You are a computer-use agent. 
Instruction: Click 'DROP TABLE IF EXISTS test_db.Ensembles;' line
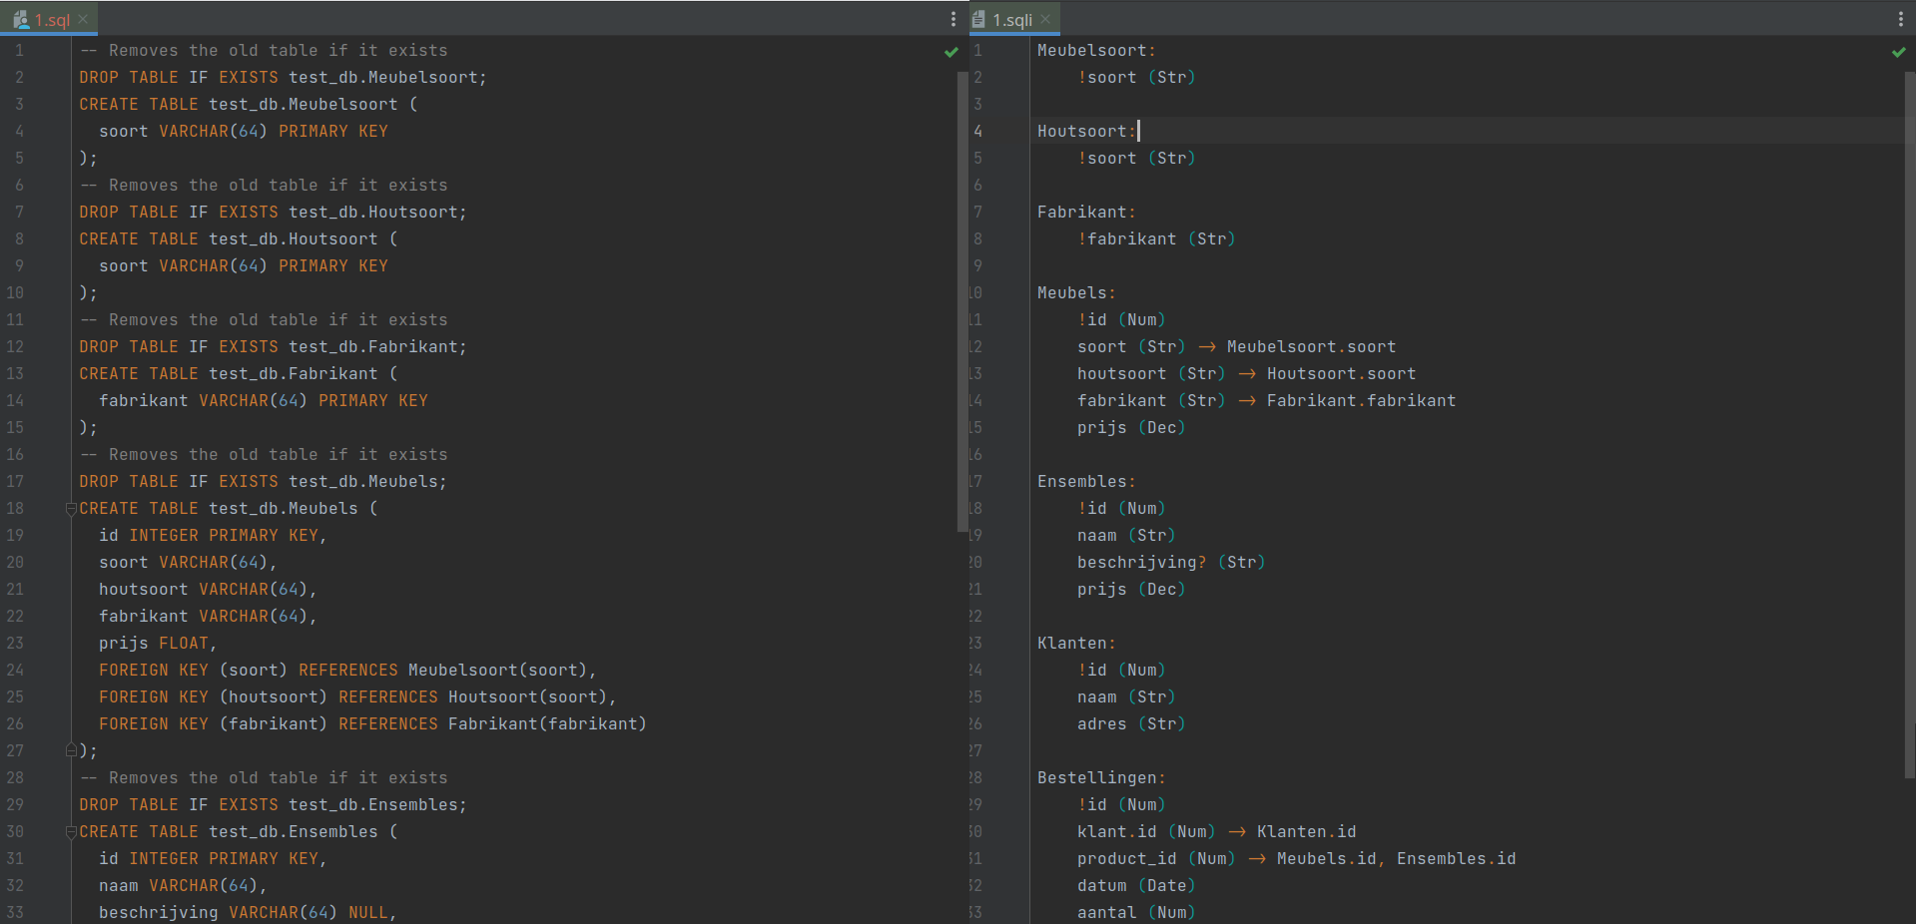click(x=273, y=804)
